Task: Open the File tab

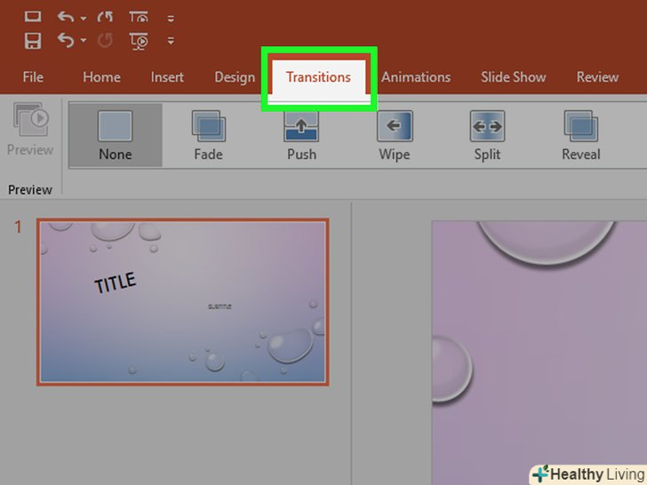Action: (x=33, y=77)
